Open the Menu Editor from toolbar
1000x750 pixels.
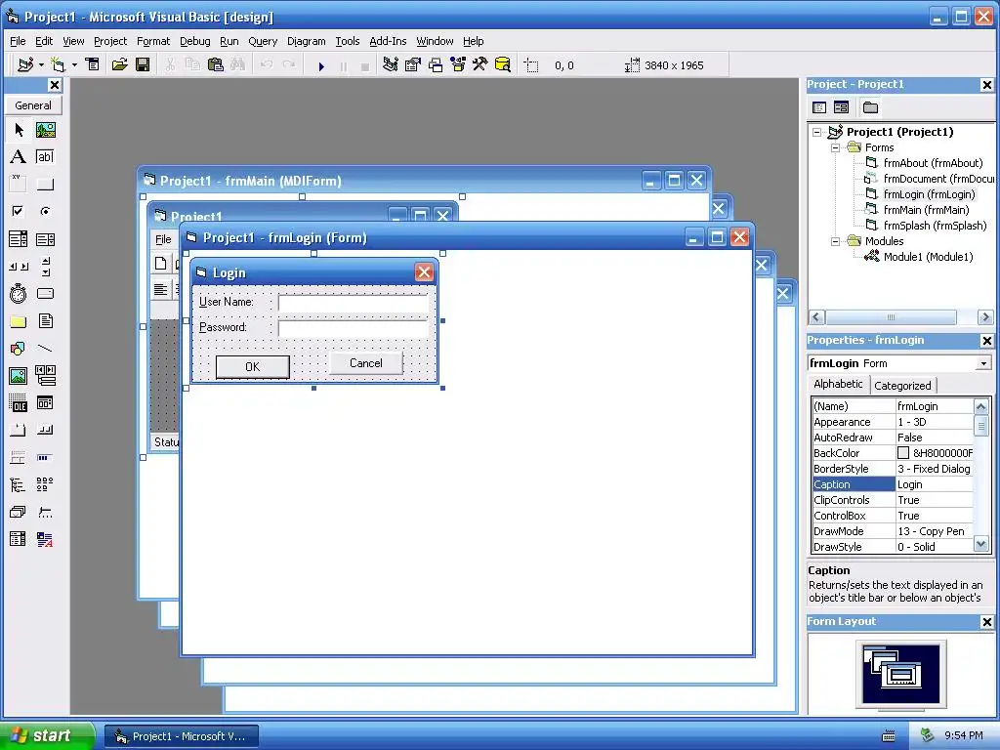(93, 64)
